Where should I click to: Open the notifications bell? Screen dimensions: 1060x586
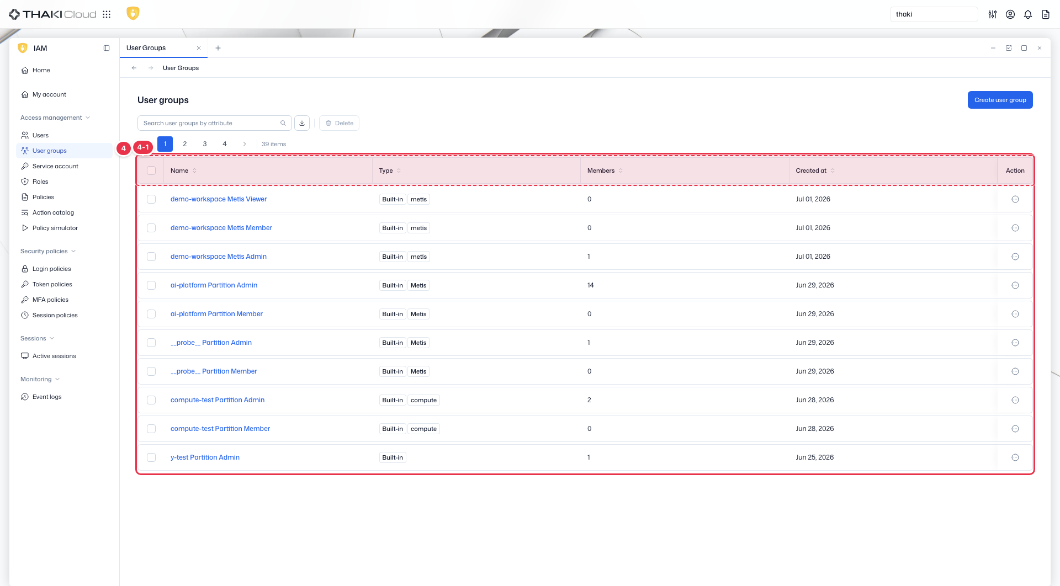click(x=1028, y=14)
